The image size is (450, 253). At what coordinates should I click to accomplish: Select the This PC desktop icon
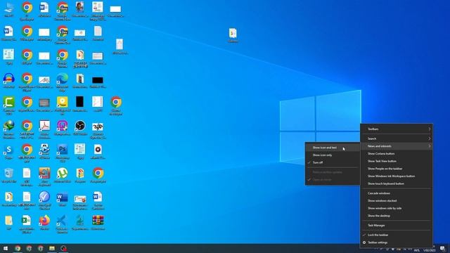click(x=9, y=9)
